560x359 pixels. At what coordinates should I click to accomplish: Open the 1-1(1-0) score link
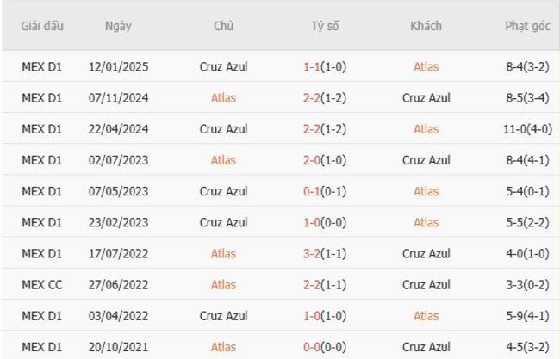point(325,66)
